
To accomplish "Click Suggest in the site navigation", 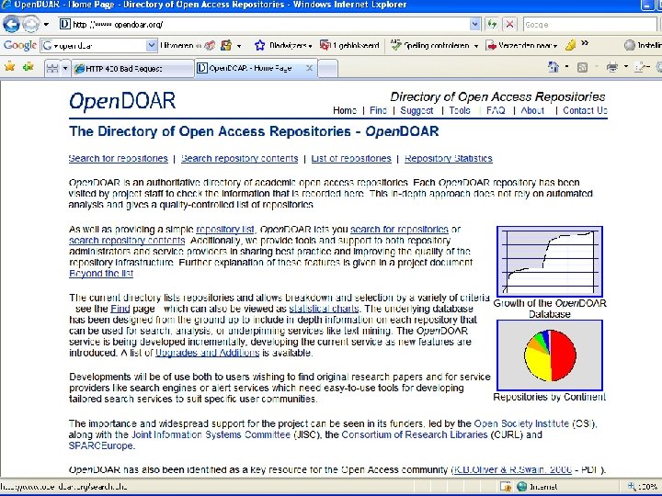I will tap(417, 110).
